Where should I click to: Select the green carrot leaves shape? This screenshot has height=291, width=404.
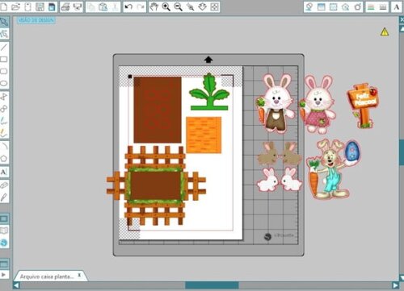(209, 92)
